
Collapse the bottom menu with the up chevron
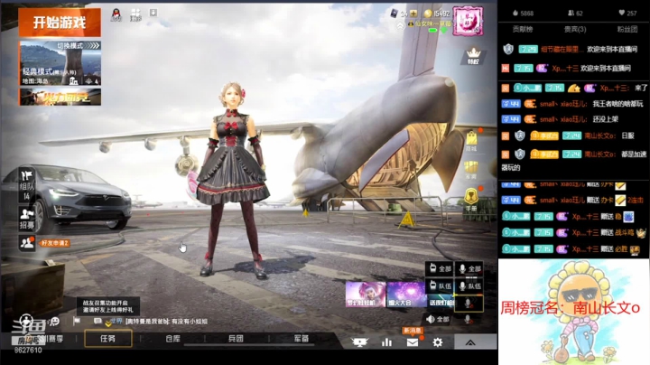470,342
